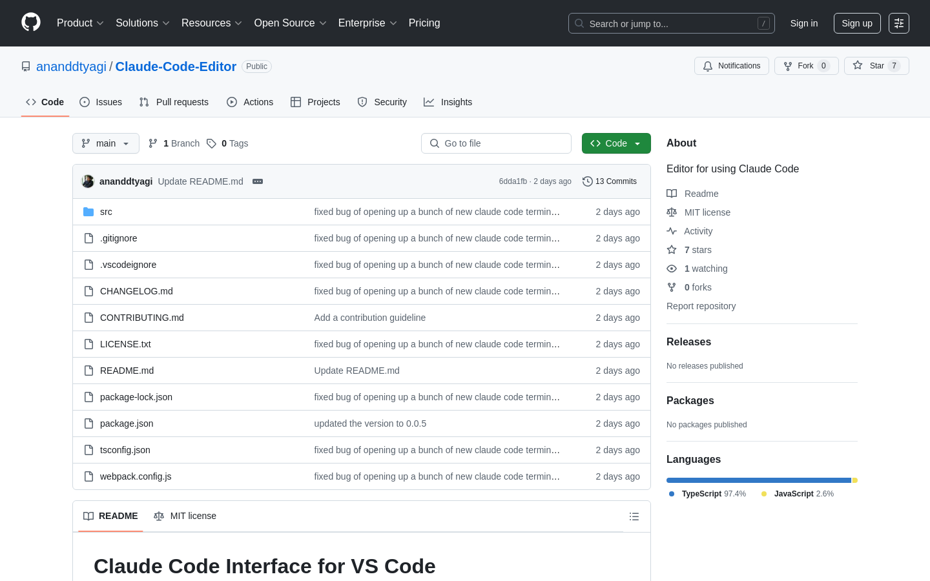This screenshot has width=930, height=581.
Task: Fork the repository with the Fork button
Action: (x=806, y=66)
